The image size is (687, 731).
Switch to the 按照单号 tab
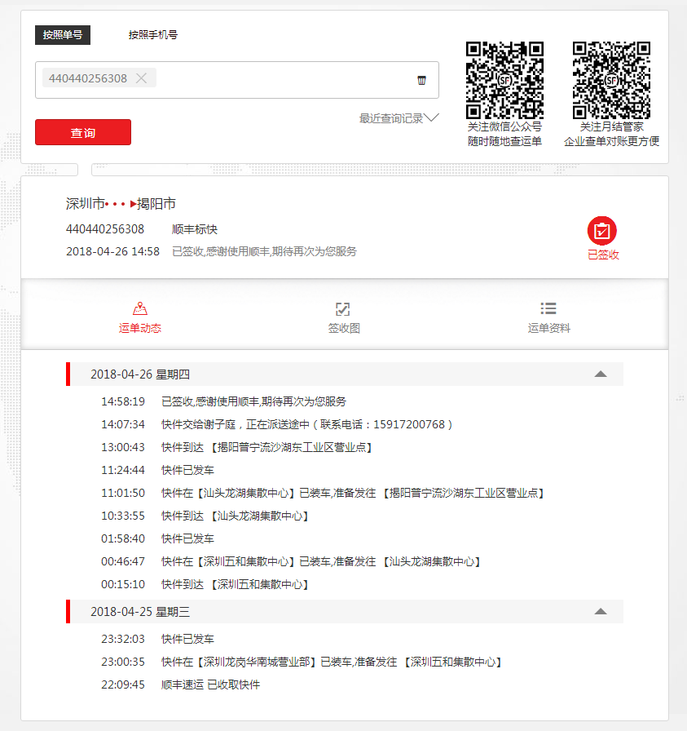coord(63,35)
